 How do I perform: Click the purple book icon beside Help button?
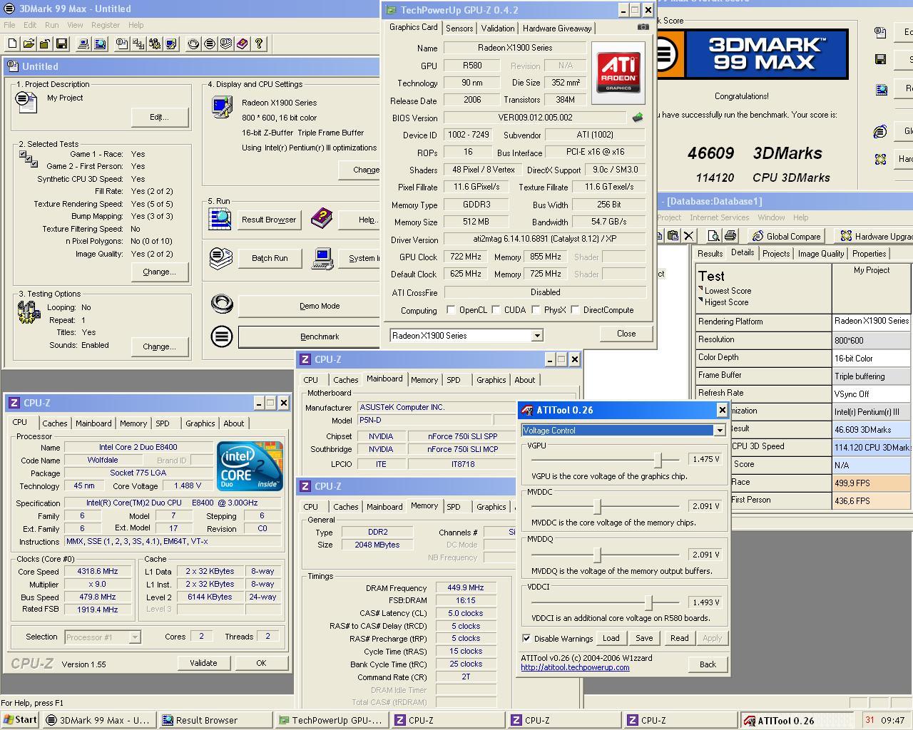322,219
